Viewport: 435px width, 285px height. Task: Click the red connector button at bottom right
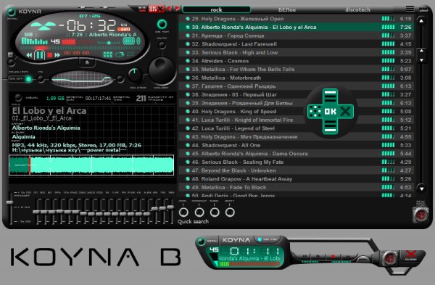(420, 215)
